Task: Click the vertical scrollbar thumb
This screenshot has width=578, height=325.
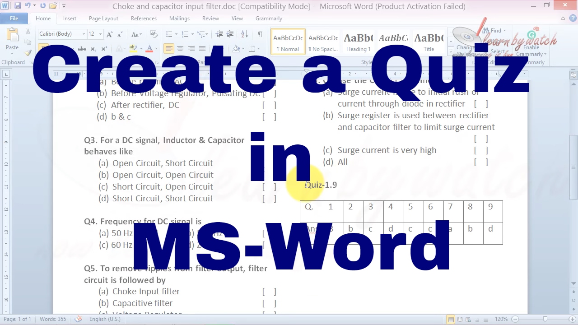Action: (574, 167)
